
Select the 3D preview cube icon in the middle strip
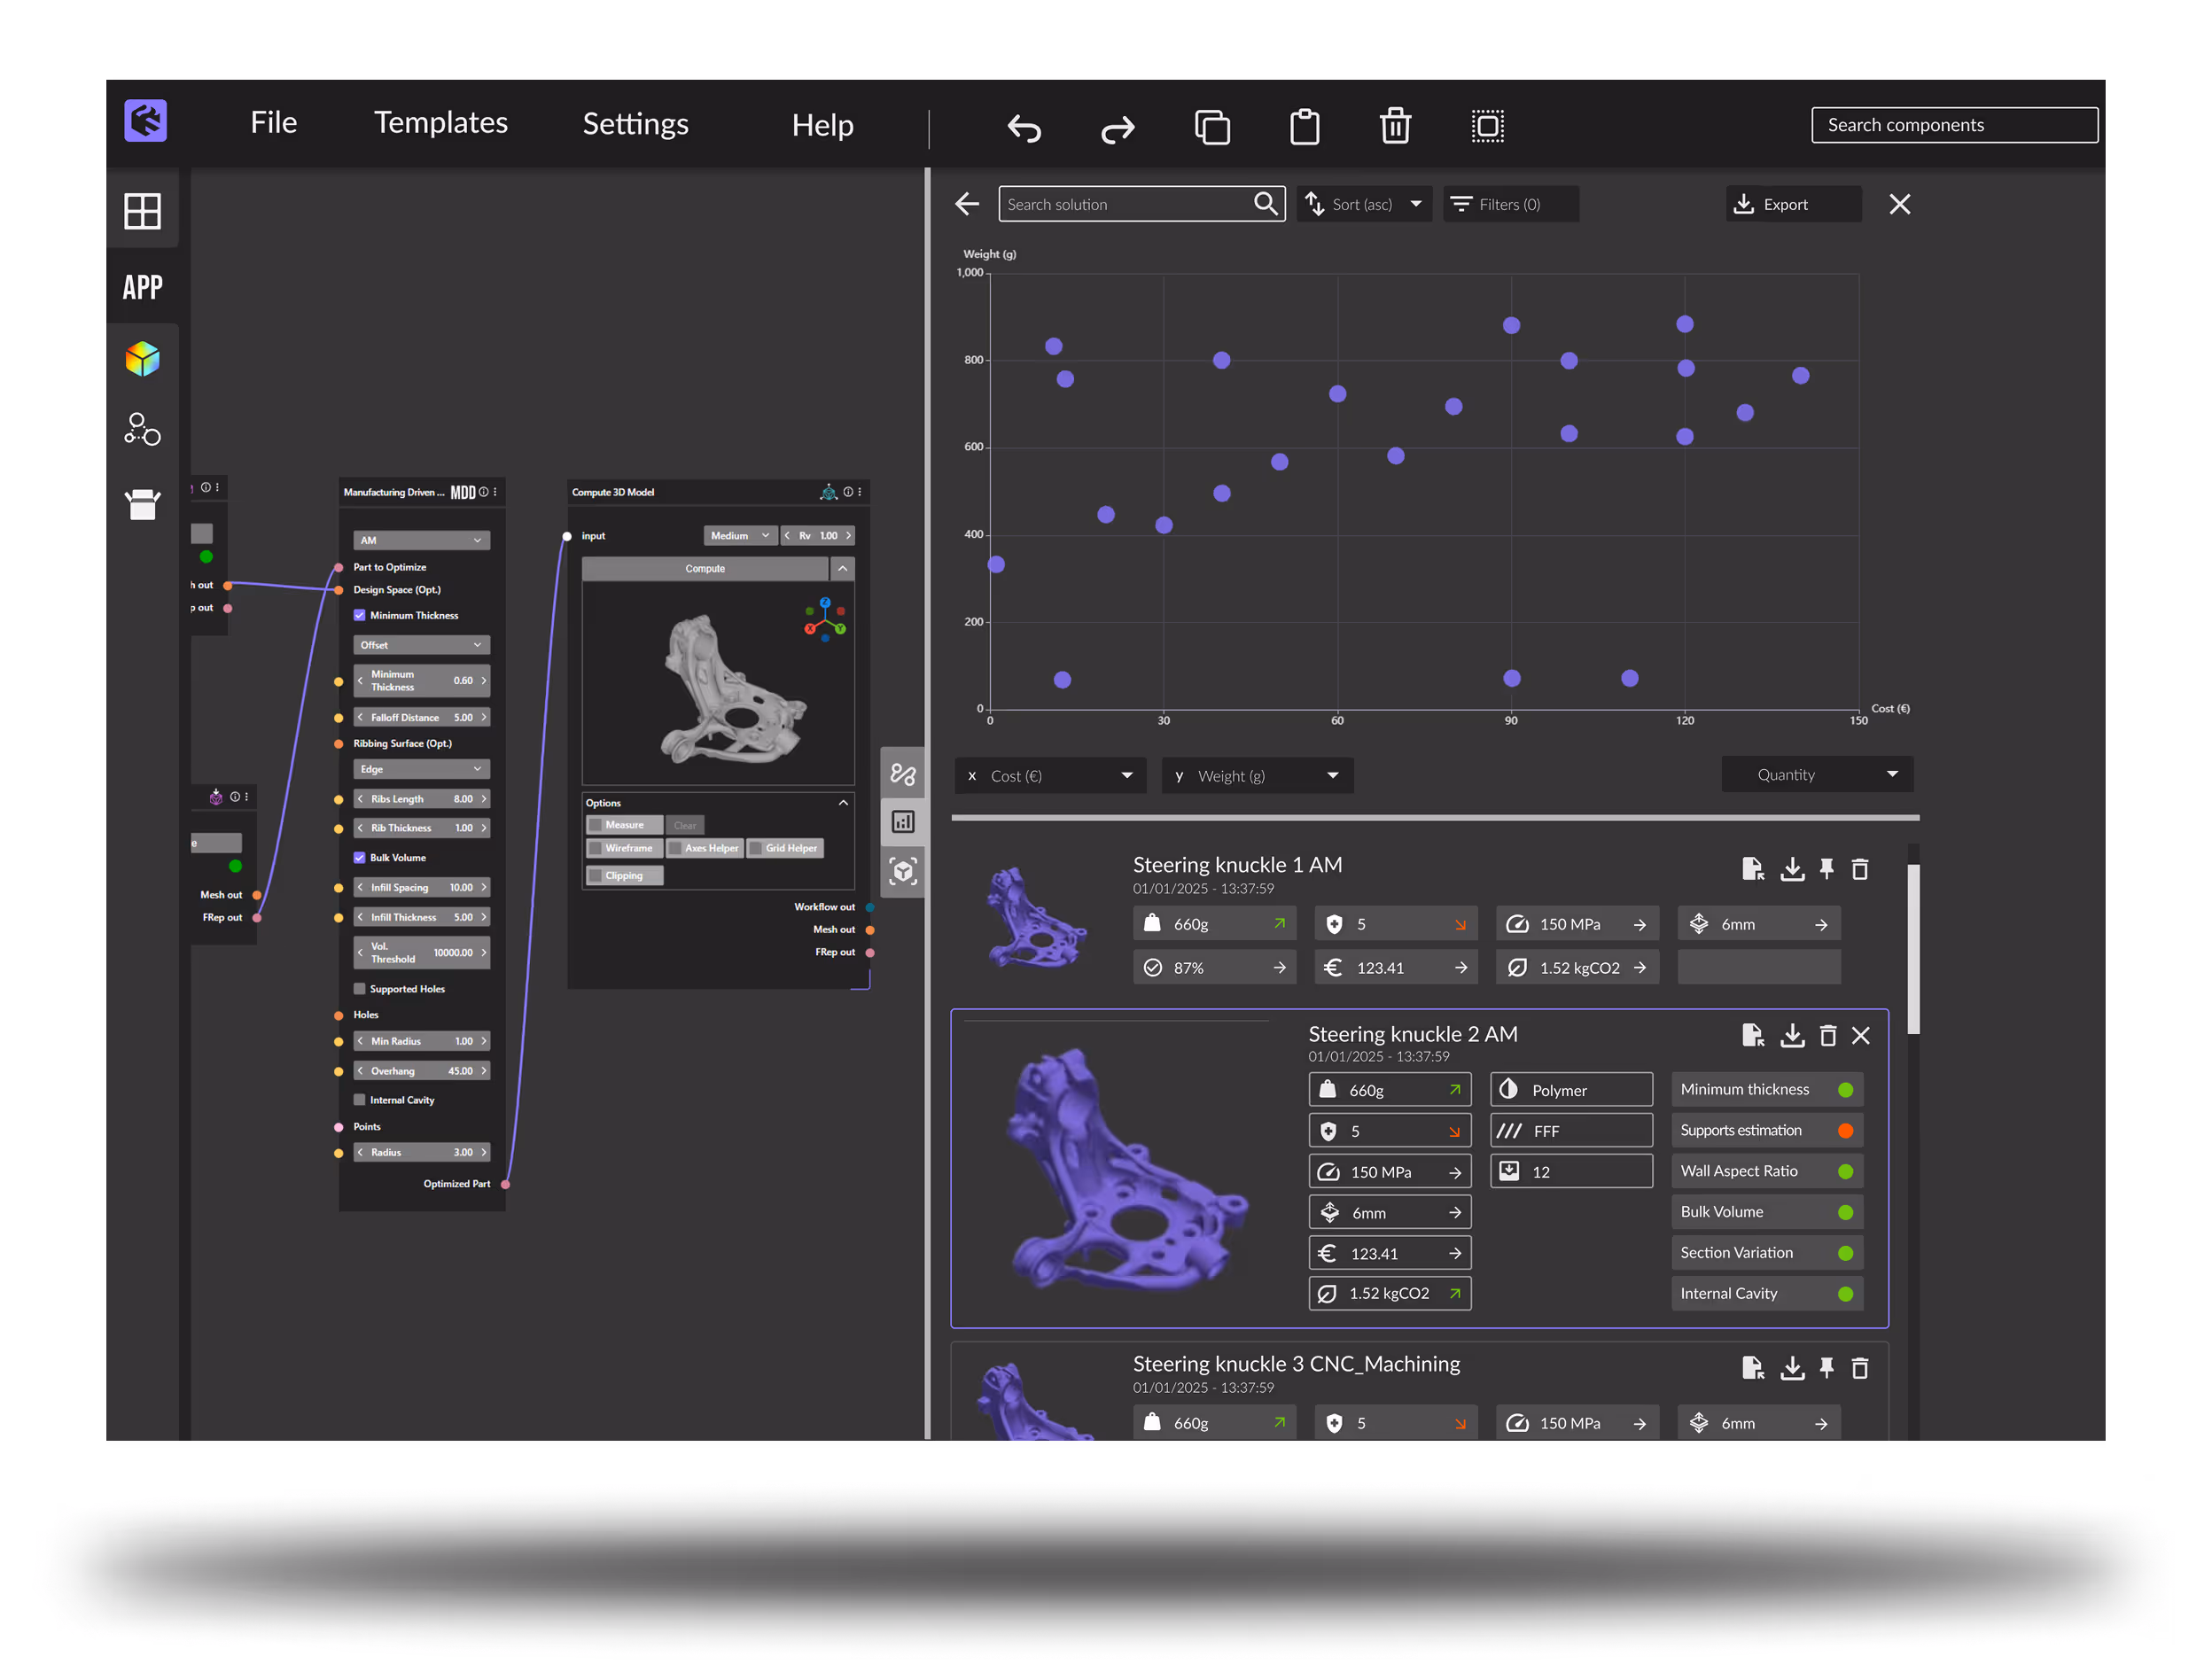[x=903, y=872]
